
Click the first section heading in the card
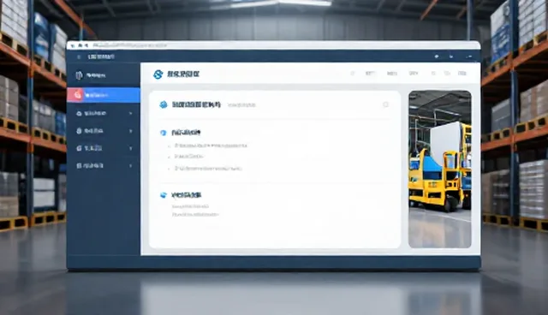point(186,133)
